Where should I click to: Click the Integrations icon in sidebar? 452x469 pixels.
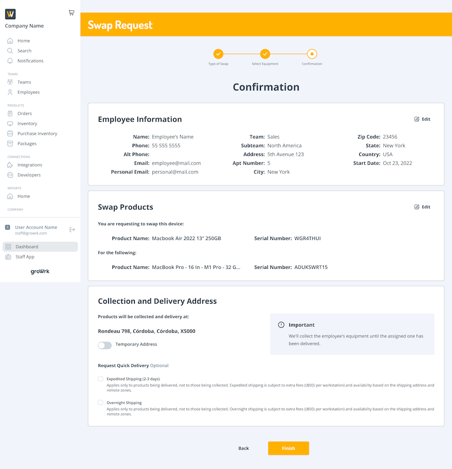(x=10, y=165)
